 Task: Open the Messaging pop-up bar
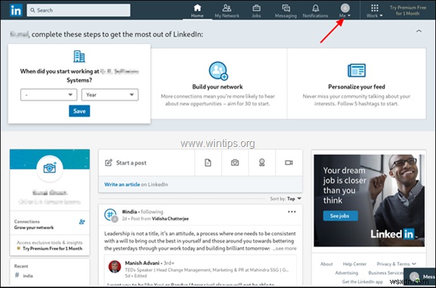tap(420, 277)
